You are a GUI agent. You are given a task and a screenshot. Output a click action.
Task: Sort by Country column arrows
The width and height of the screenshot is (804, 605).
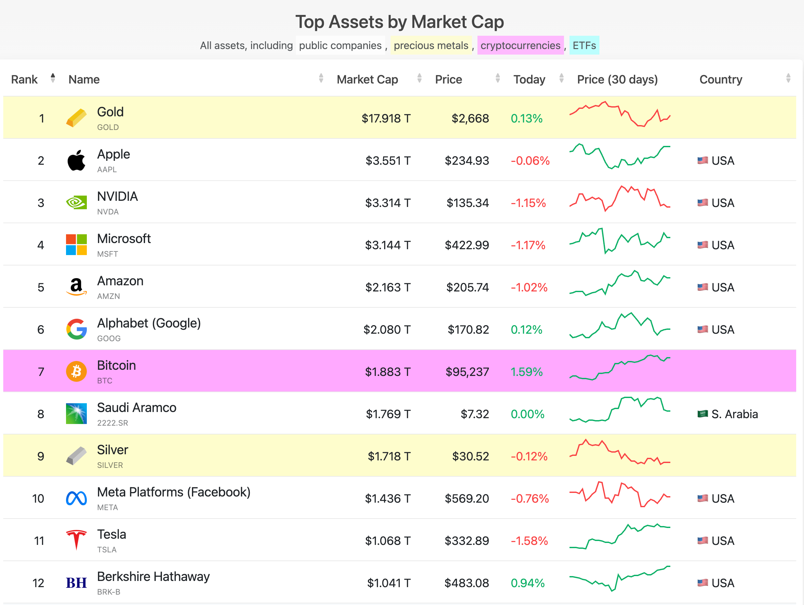[788, 78]
